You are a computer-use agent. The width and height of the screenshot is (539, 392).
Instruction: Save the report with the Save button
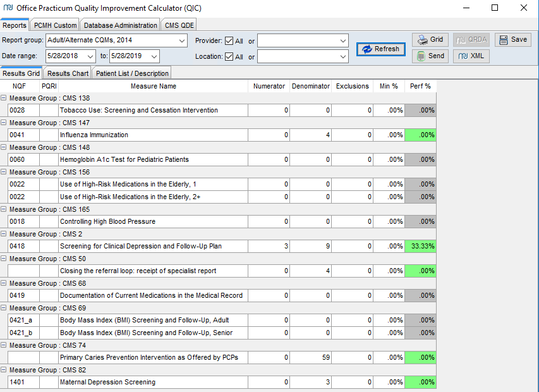pyautogui.click(x=513, y=40)
